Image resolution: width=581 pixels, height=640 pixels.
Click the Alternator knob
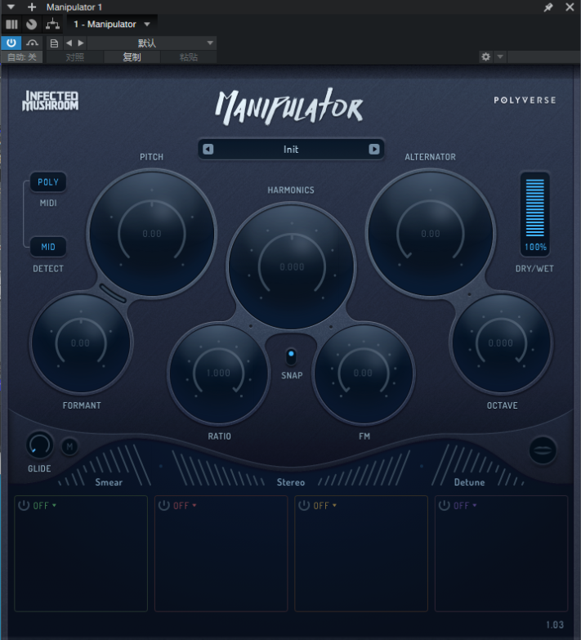(x=431, y=234)
